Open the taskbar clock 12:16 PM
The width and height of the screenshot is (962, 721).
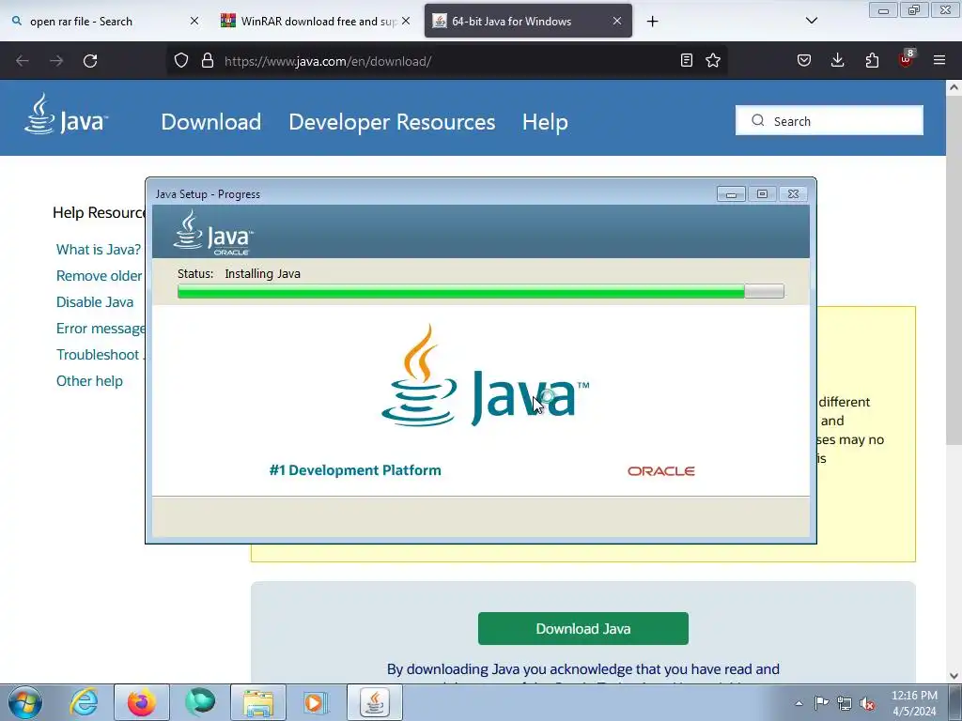(914, 703)
